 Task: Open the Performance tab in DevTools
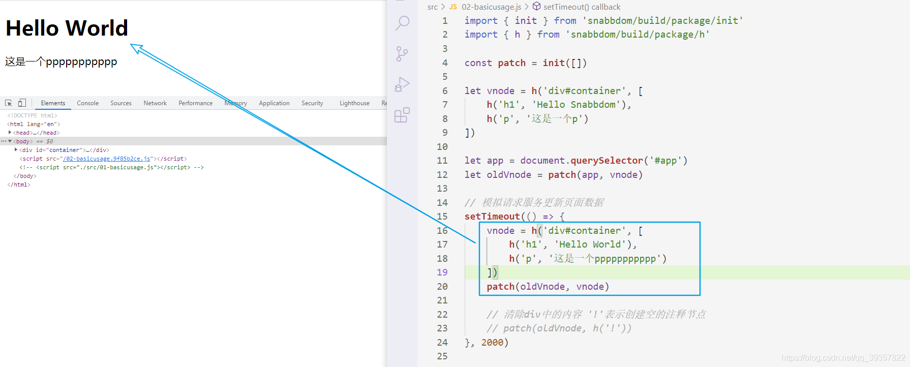click(196, 103)
